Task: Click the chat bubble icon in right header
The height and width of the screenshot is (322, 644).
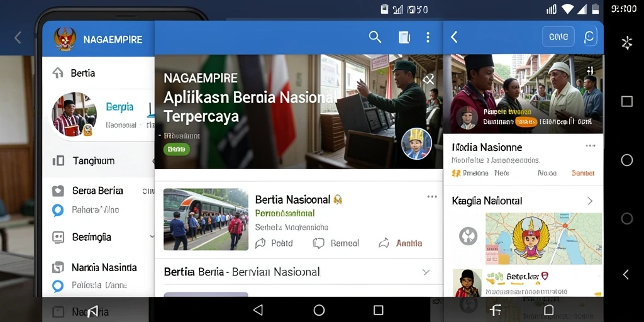Action: point(589,37)
